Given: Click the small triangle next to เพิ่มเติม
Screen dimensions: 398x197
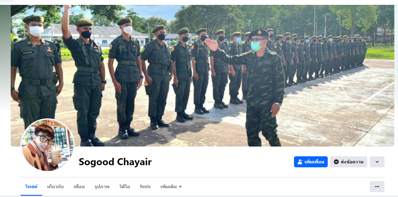Looking at the screenshot, I should [180, 187].
